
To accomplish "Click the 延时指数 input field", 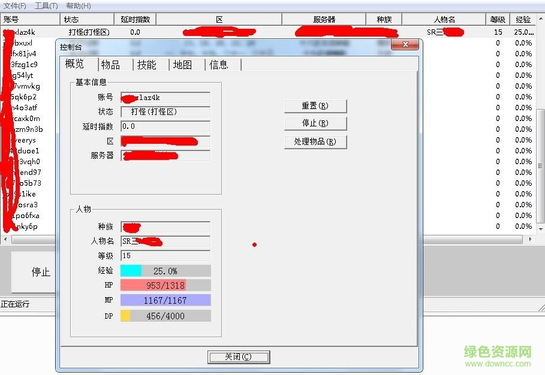I will click(165, 126).
